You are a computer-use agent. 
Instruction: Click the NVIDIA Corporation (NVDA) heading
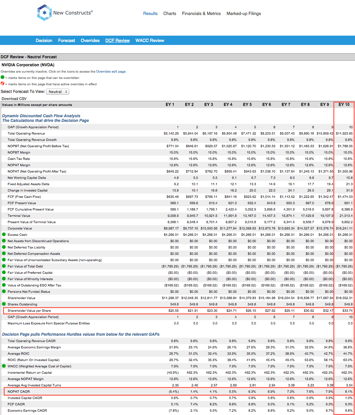click(28, 65)
